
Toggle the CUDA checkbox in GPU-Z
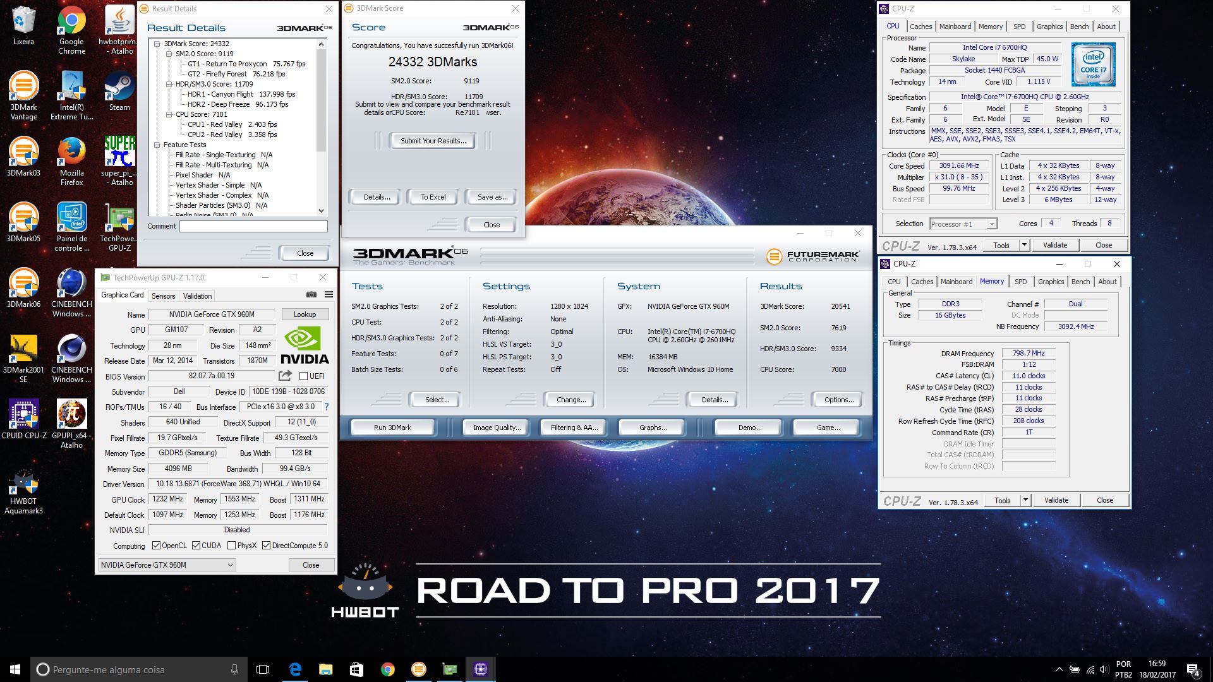[196, 546]
